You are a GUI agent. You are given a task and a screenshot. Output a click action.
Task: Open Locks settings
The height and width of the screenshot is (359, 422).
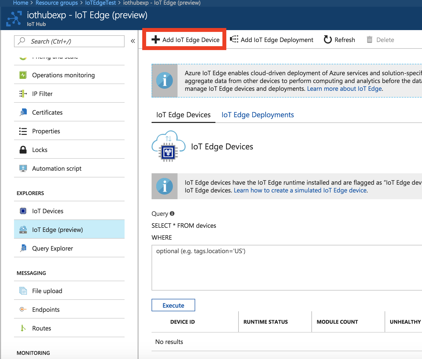69,150
